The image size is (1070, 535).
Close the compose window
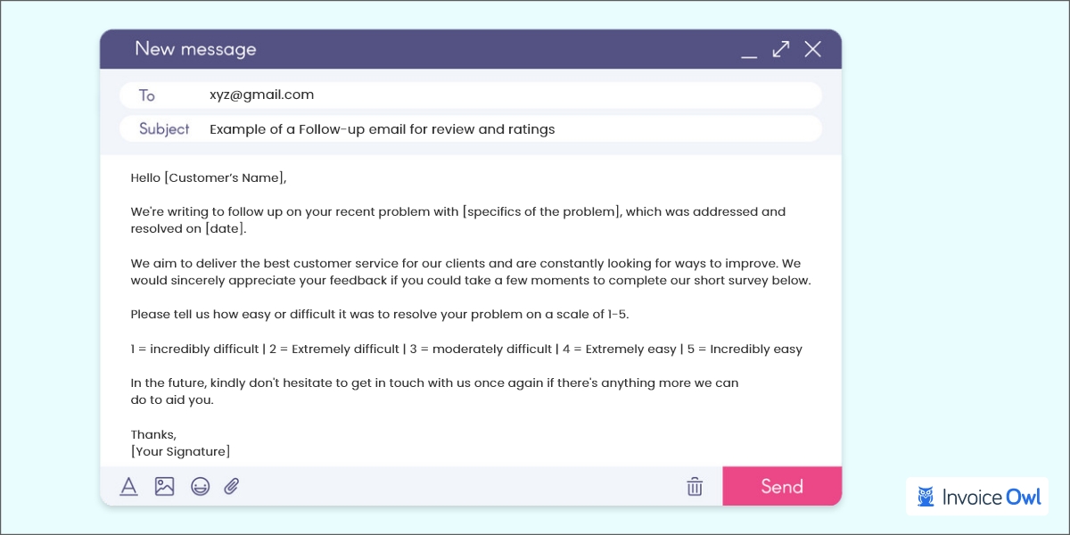(x=812, y=49)
